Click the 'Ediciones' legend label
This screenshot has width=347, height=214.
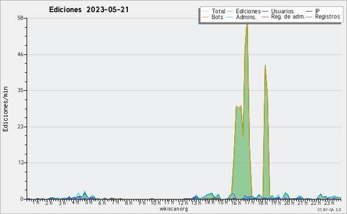click(248, 11)
